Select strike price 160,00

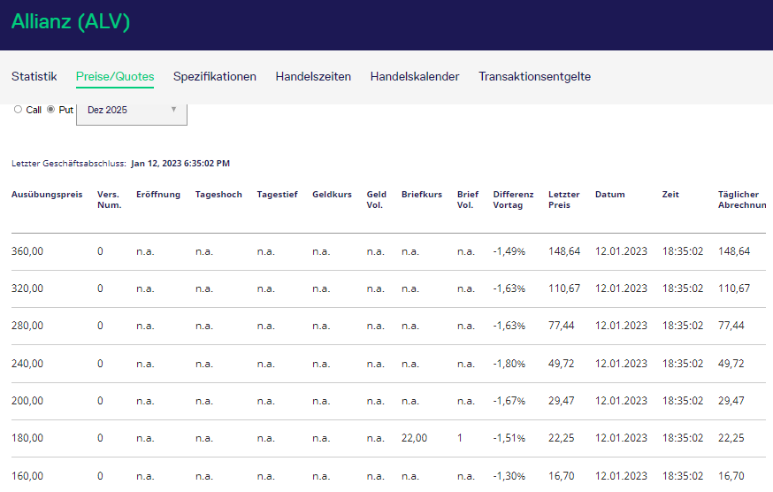tap(27, 476)
